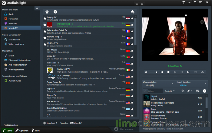This screenshot has height=133, width=212.
Task: Select Fan Music Tv channel
Action: click(88, 103)
